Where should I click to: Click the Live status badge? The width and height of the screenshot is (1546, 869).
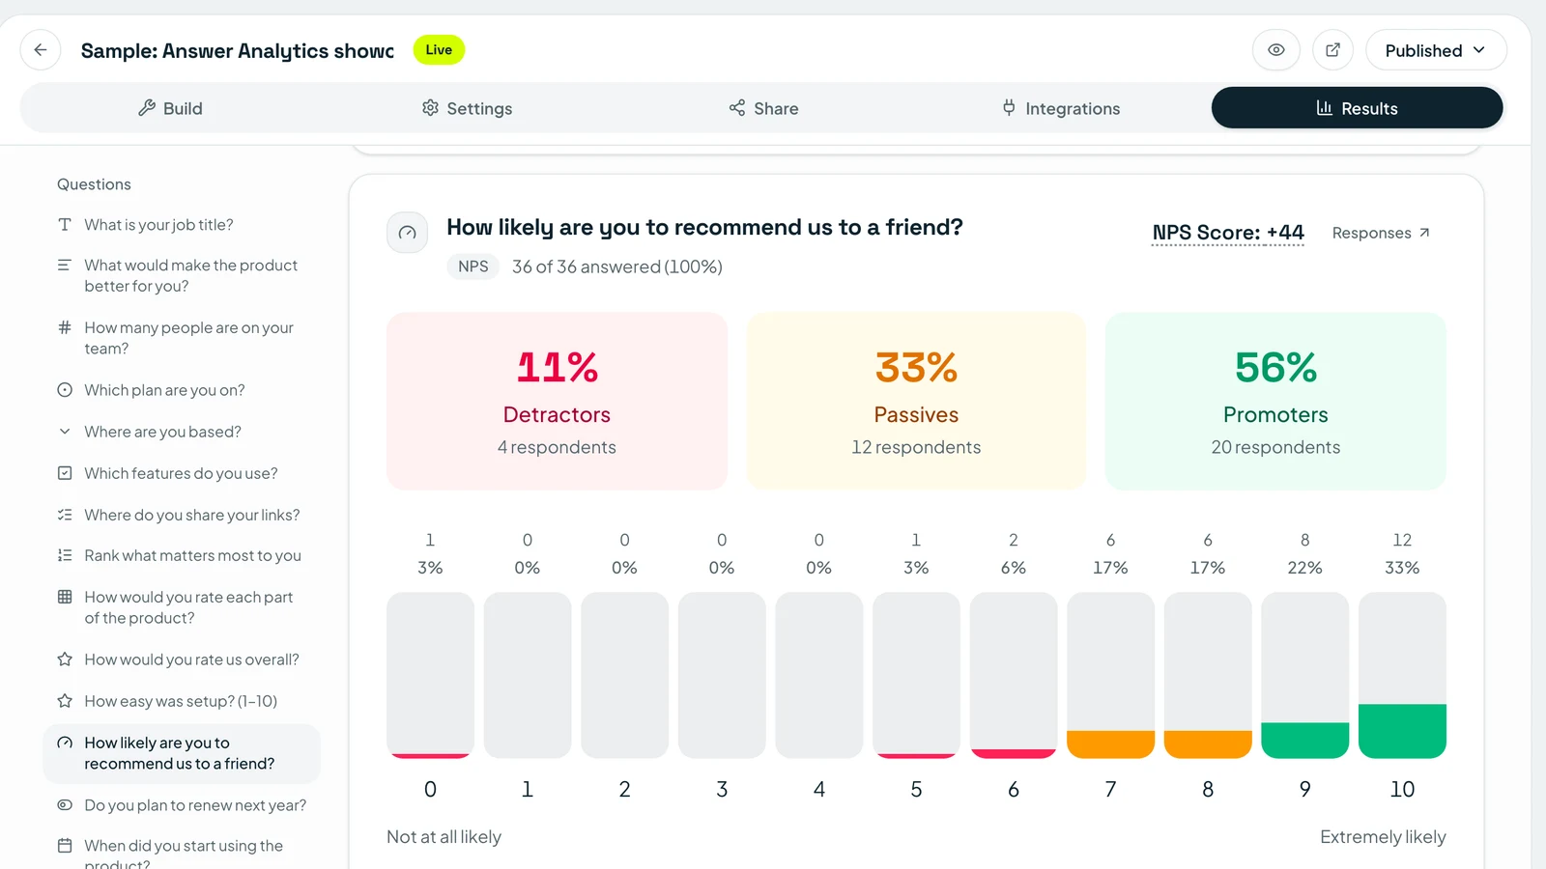(439, 50)
